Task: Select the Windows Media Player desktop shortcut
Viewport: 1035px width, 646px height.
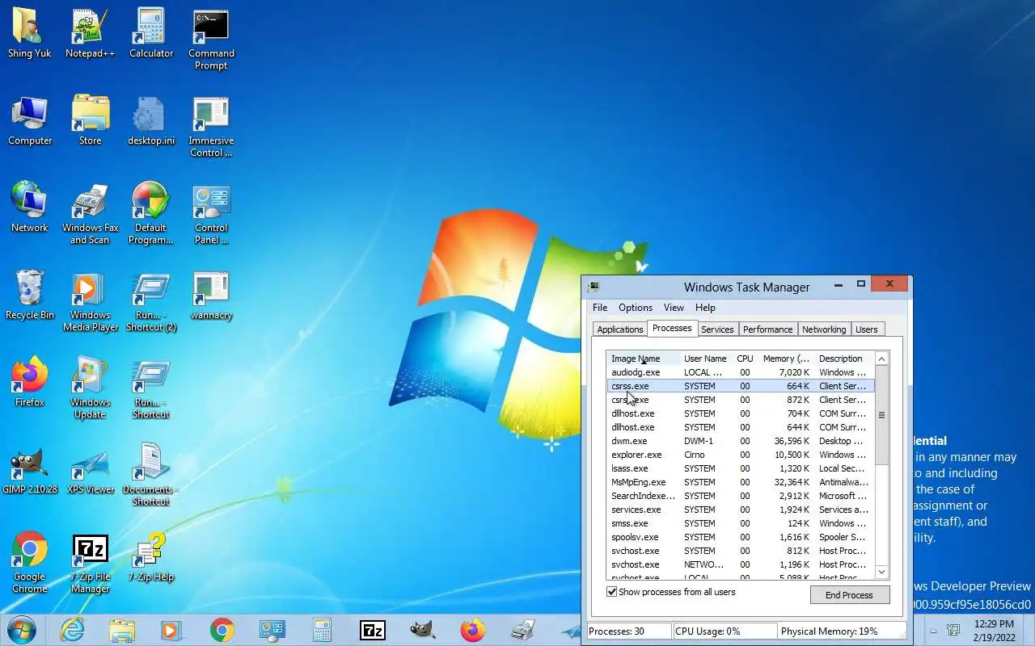Action: (90, 301)
